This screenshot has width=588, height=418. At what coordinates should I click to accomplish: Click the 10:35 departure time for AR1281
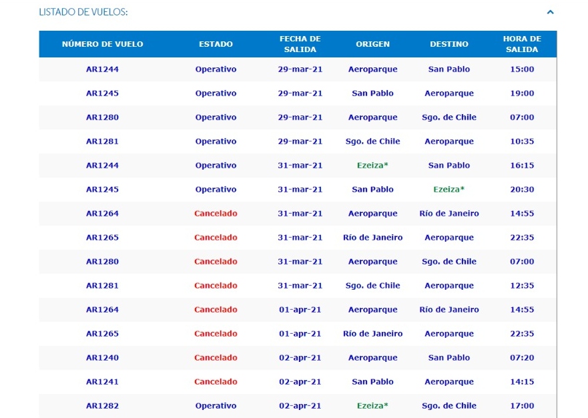point(522,141)
